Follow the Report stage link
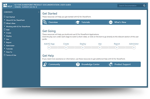 117,44
